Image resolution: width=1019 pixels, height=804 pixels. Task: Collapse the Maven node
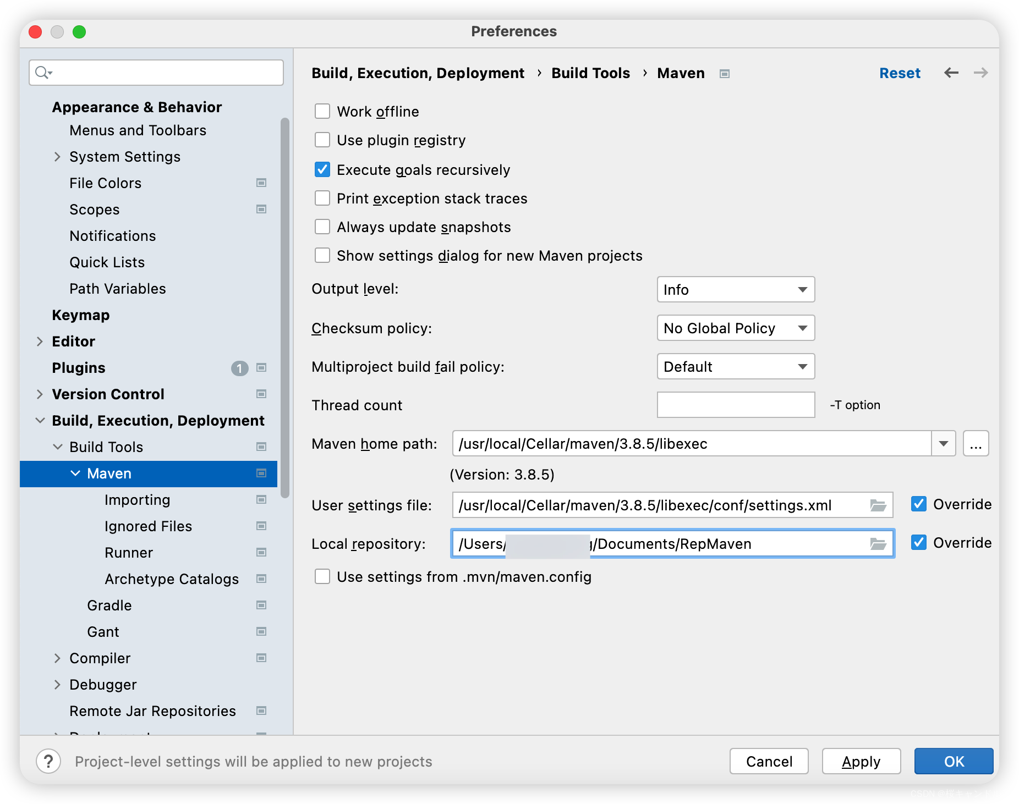(75, 473)
